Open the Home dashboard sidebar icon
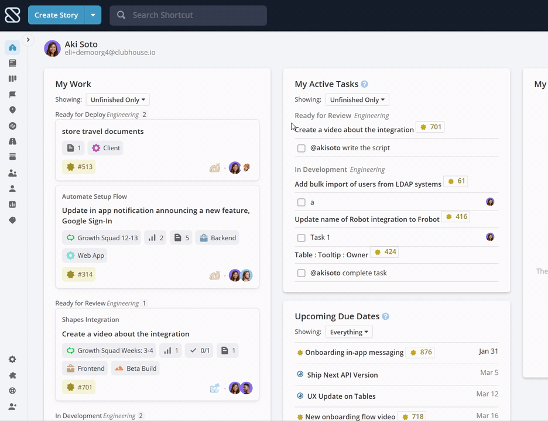548x421 pixels. (12, 47)
